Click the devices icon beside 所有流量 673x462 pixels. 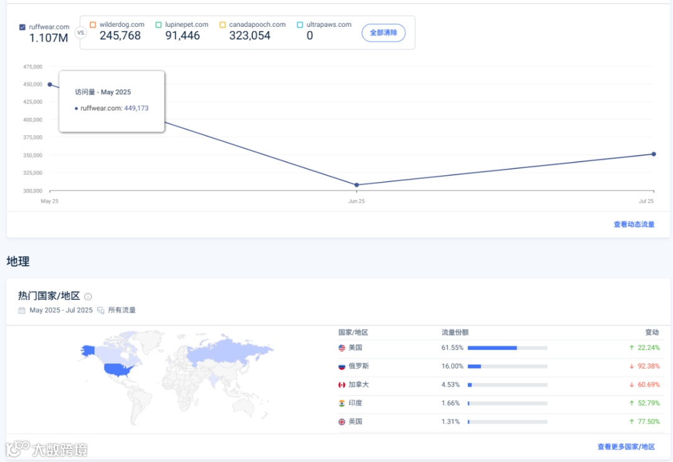point(101,310)
